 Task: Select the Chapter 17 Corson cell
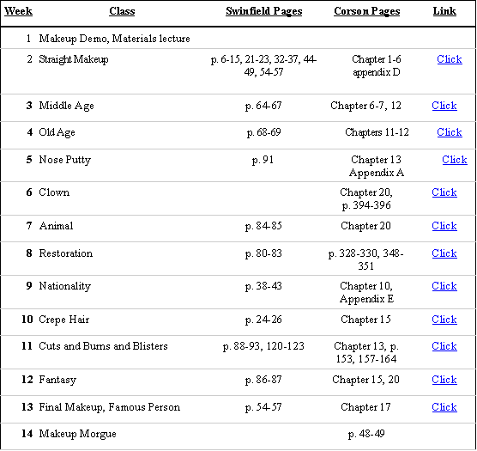coord(365,407)
